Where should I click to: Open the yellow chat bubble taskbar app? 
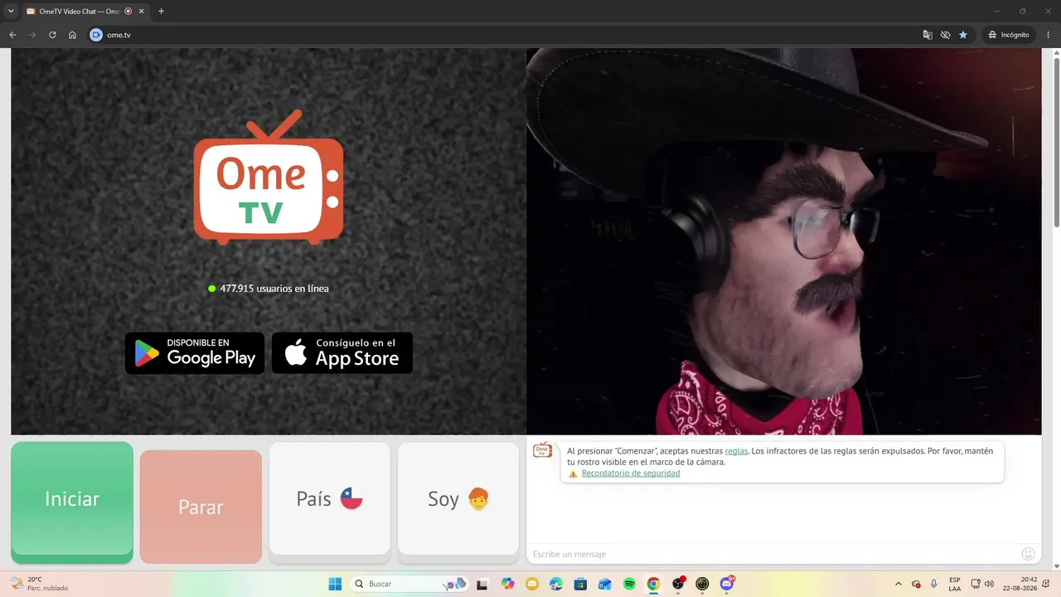click(532, 584)
